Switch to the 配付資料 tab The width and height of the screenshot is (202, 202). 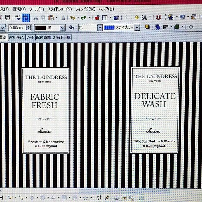(x=44, y=38)
